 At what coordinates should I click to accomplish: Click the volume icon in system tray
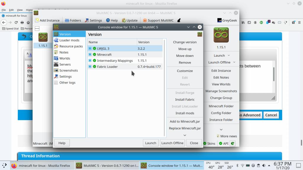click(264, 166)
